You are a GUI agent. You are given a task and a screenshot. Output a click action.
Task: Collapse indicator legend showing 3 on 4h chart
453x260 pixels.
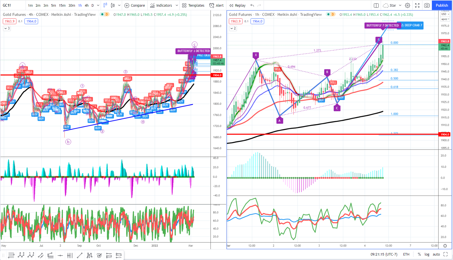click(7, 28)
